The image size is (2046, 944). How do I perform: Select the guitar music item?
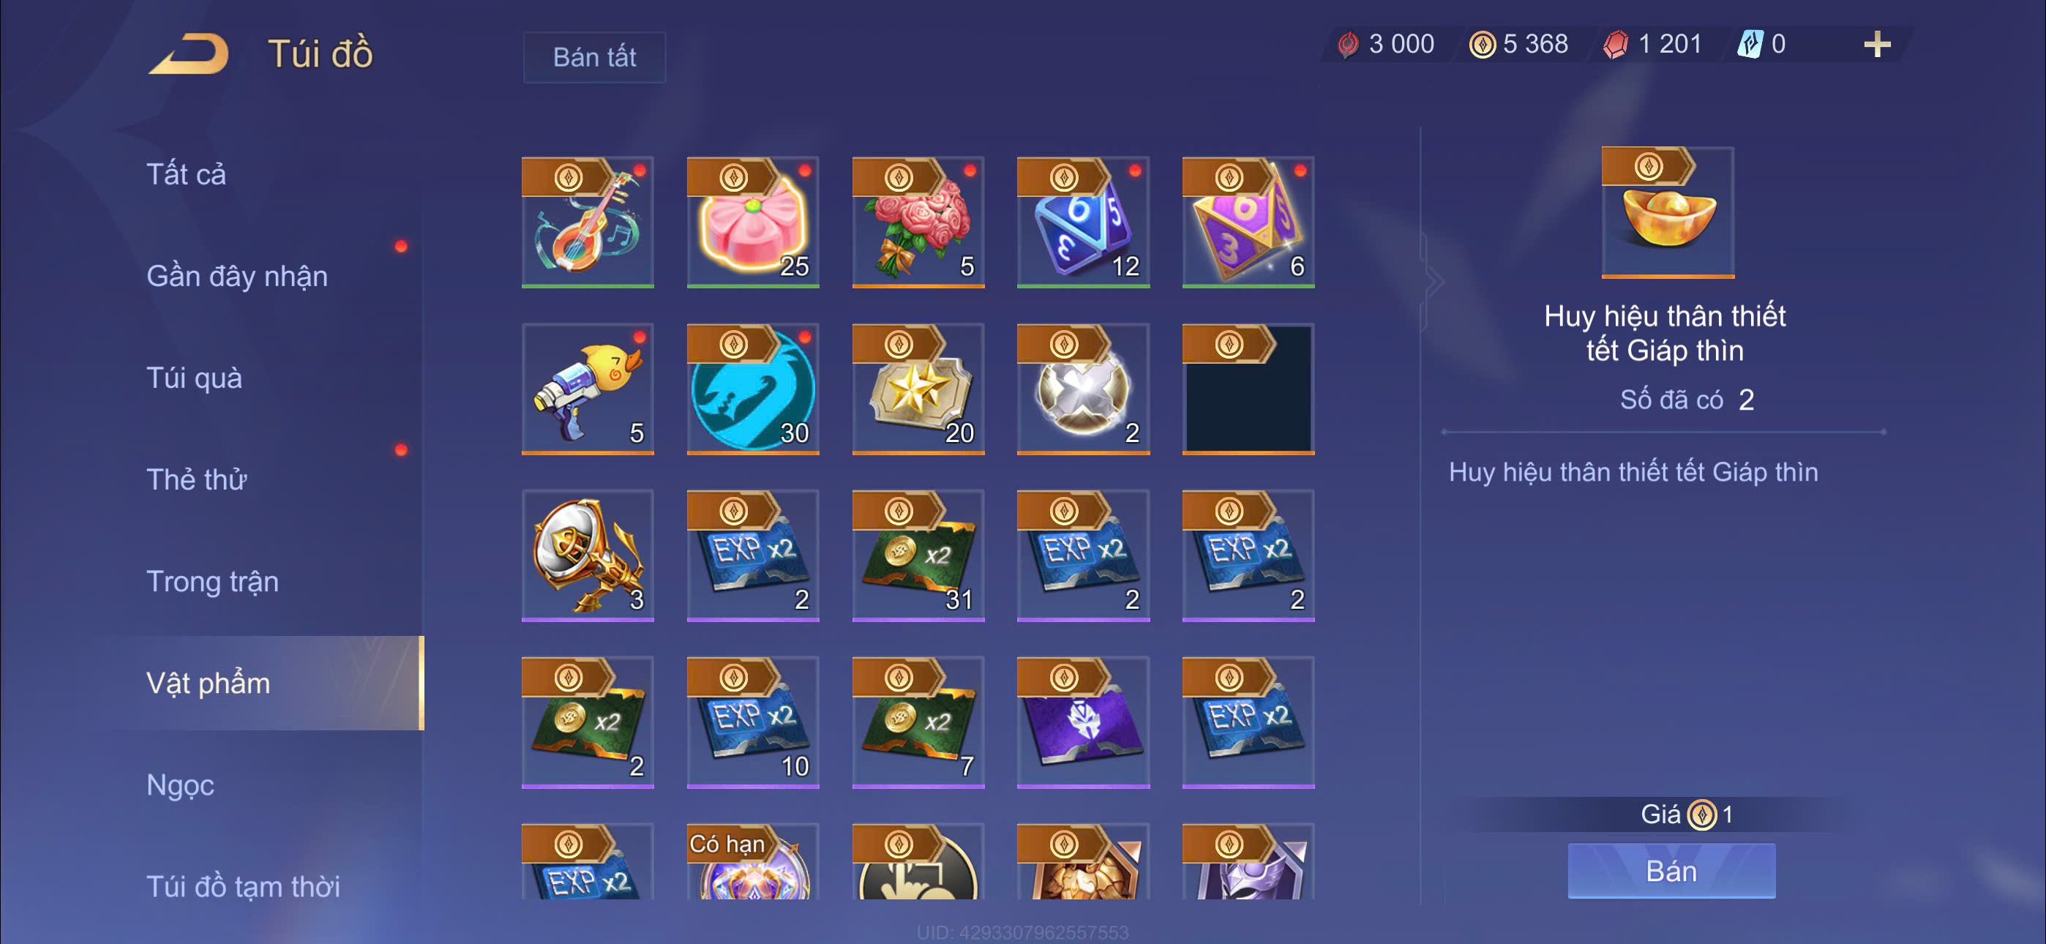[588, 222]
